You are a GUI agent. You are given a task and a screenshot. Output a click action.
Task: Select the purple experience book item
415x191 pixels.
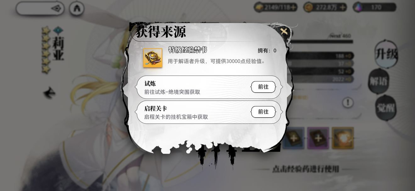point(318,138)
